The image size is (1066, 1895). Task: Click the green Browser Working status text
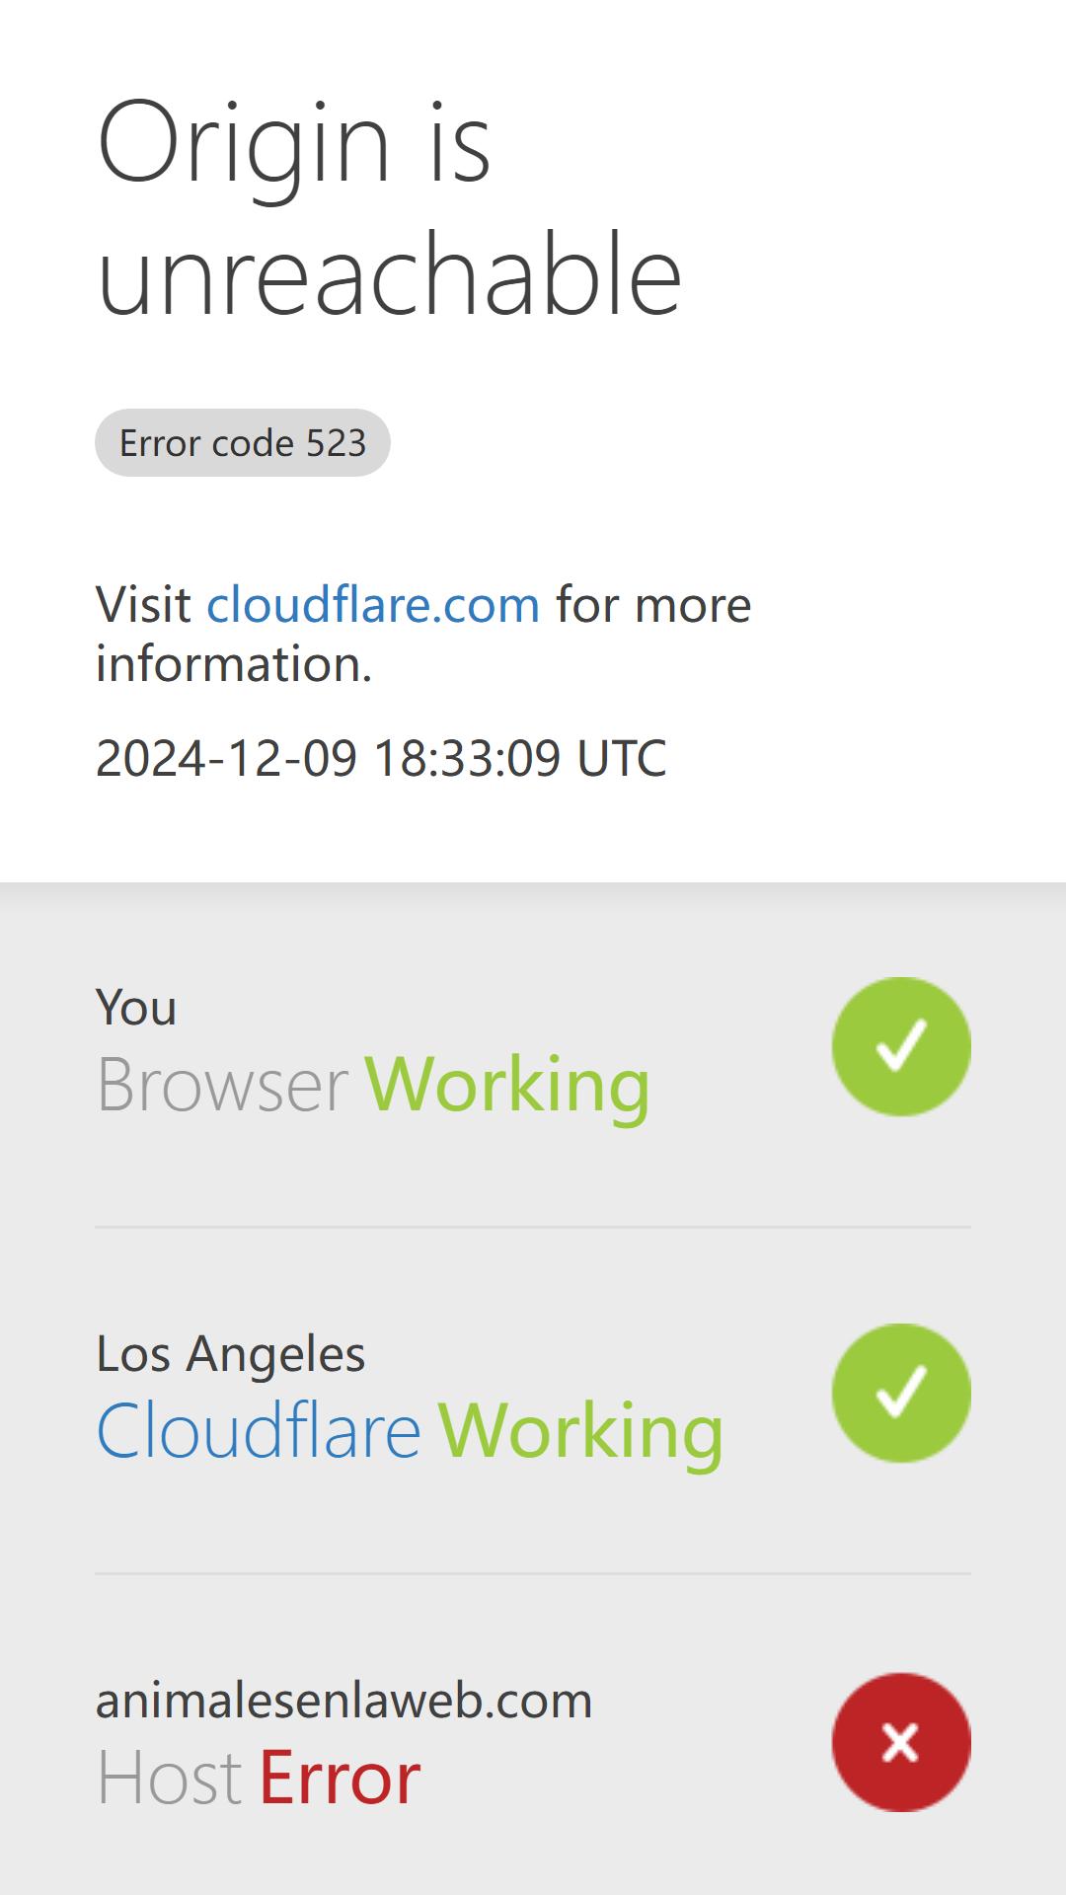pyautogui.click(x=507, y=1085)
